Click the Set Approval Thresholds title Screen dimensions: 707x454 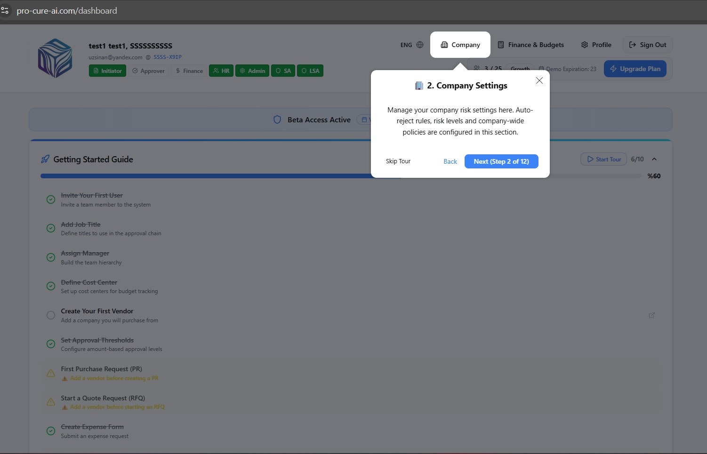pyautogui.click(x=97, y=340)
